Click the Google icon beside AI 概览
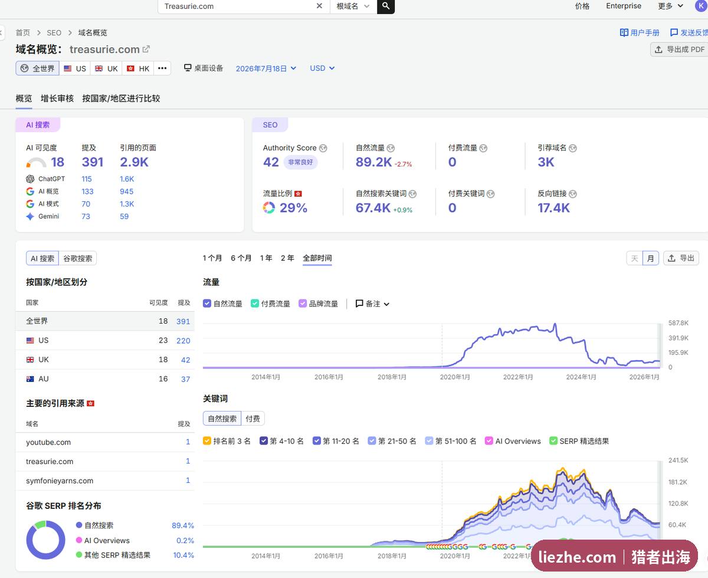 pos(30,191)
